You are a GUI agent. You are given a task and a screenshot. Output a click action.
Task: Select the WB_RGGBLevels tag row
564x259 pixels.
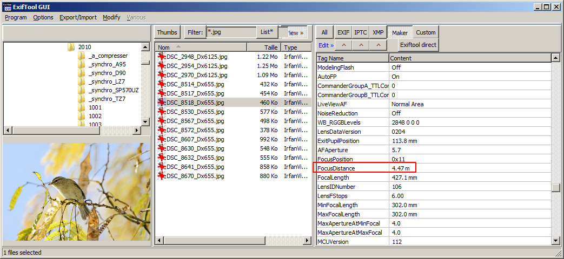click(x=434, y=122)
